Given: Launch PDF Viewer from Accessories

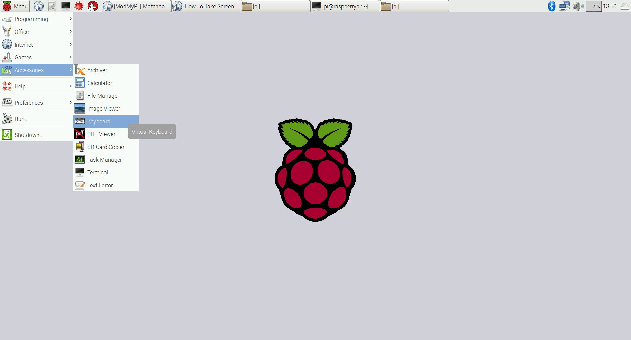Looking at the screenshot, I should tap(106, 134).
